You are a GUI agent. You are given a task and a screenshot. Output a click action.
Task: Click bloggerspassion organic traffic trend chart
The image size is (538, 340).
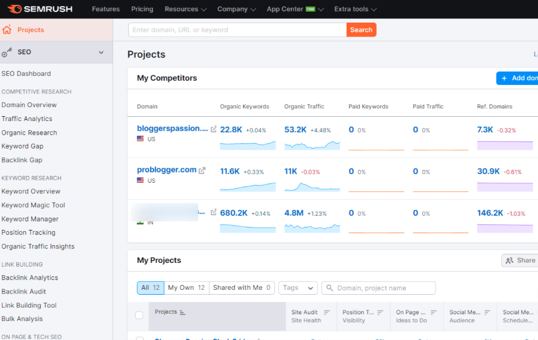pyautogui.click(x=312, y=145)
